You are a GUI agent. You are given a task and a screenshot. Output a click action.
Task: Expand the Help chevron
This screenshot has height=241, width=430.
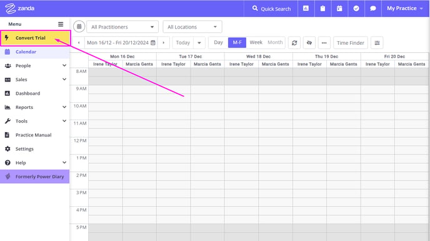[x=64, y=163]
